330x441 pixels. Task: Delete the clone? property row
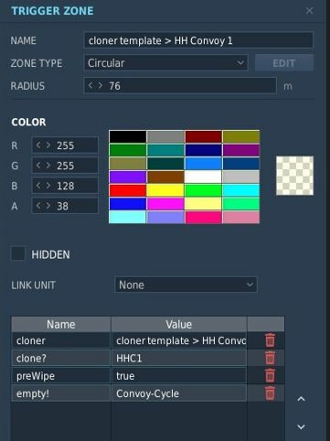click(270, 358)
